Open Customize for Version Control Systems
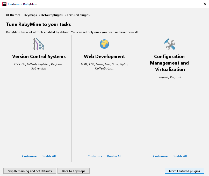 coord(30,156)
